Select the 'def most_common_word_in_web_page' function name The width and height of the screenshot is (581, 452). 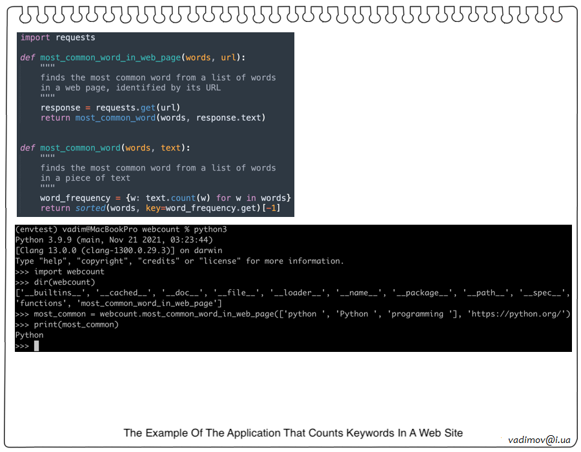pos(110,57)
